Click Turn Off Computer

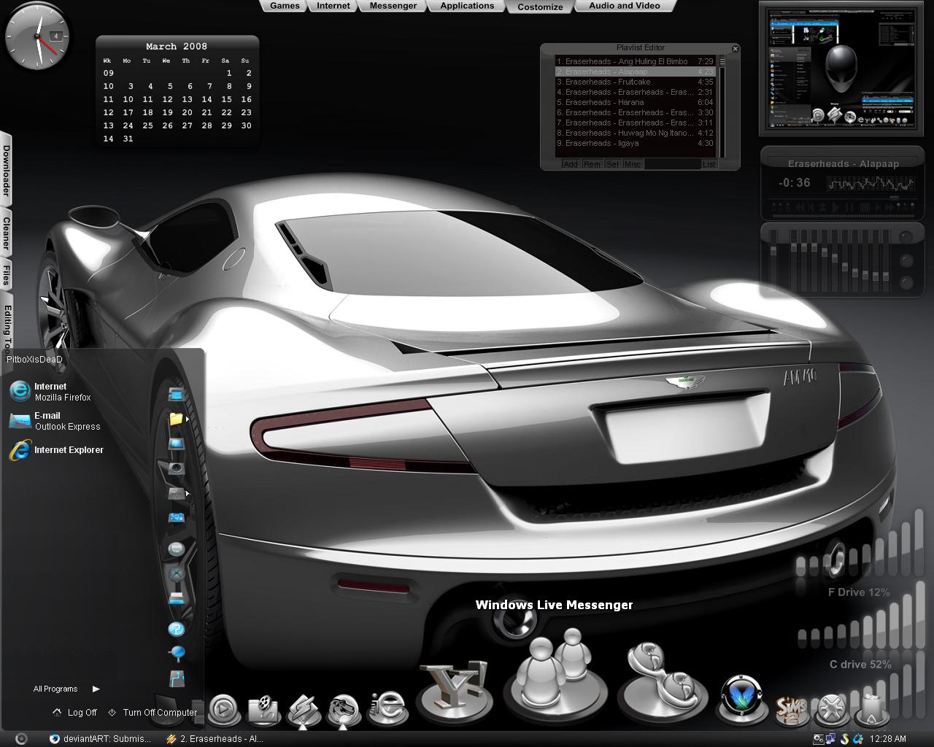click(153, 713)
